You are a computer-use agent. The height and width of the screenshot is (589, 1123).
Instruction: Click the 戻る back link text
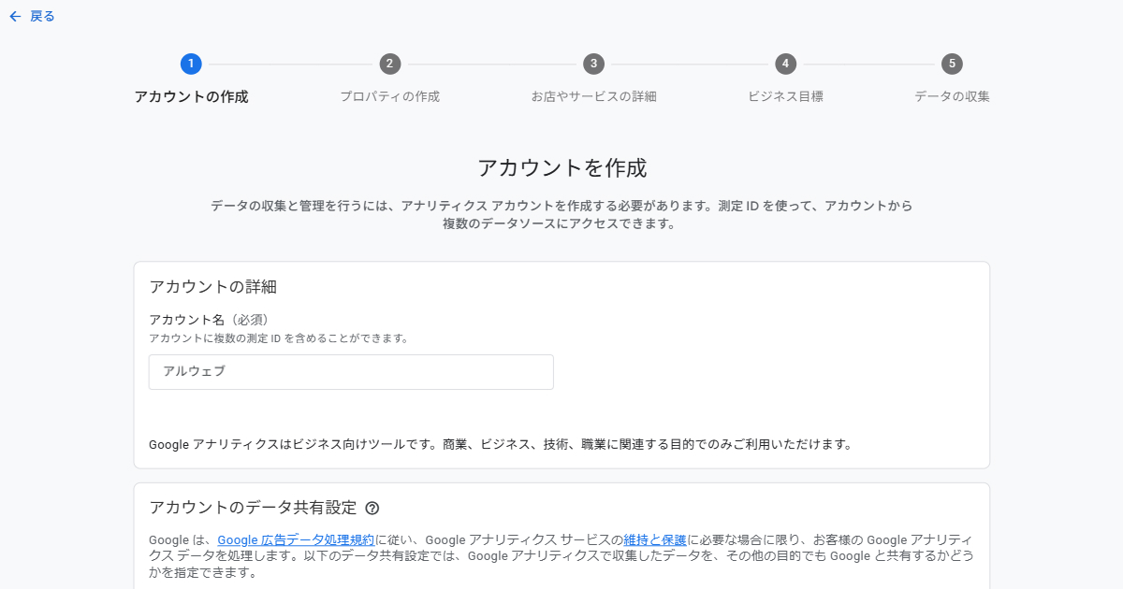click(42, 16)
